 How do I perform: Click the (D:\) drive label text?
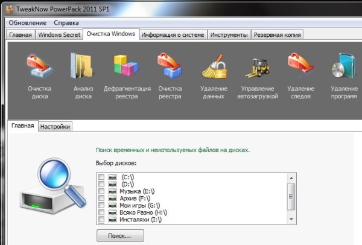coord(128,184)
